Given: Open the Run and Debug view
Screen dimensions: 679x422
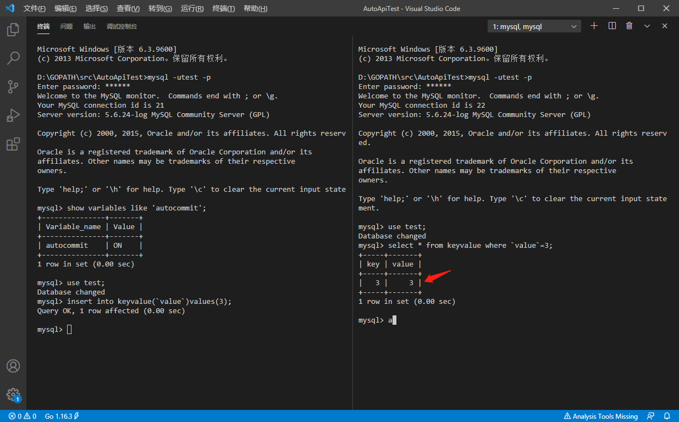Looking at the screenshot, I should click(13, 115).
